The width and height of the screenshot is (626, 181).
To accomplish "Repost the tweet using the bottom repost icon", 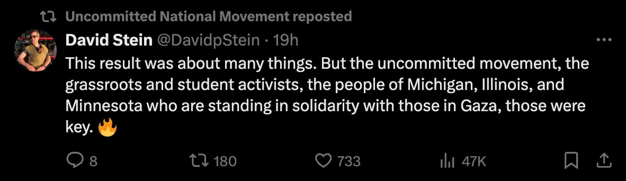I will point(199,160).
